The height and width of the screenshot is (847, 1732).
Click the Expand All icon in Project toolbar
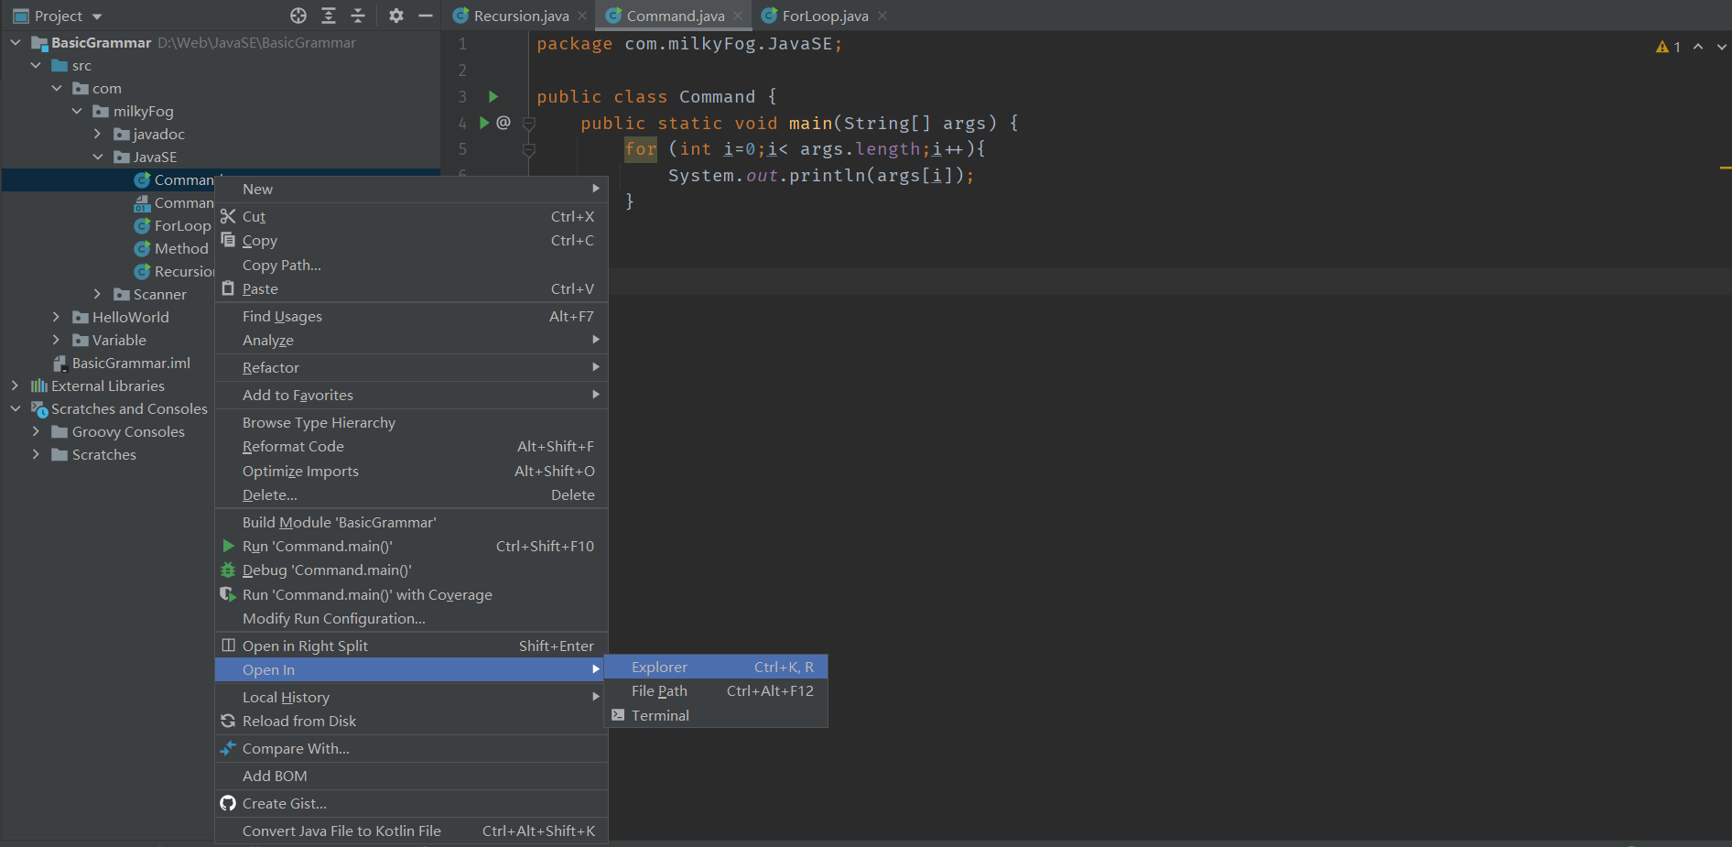coord(328,16)
